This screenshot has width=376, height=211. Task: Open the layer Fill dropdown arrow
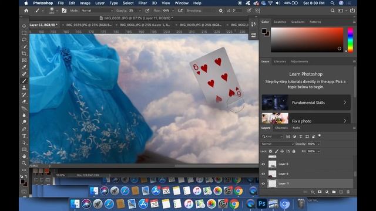[x=318, y=151]
